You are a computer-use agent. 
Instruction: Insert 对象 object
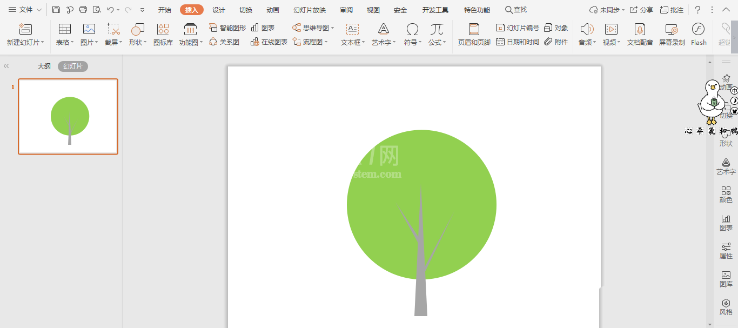click(556, 28)
